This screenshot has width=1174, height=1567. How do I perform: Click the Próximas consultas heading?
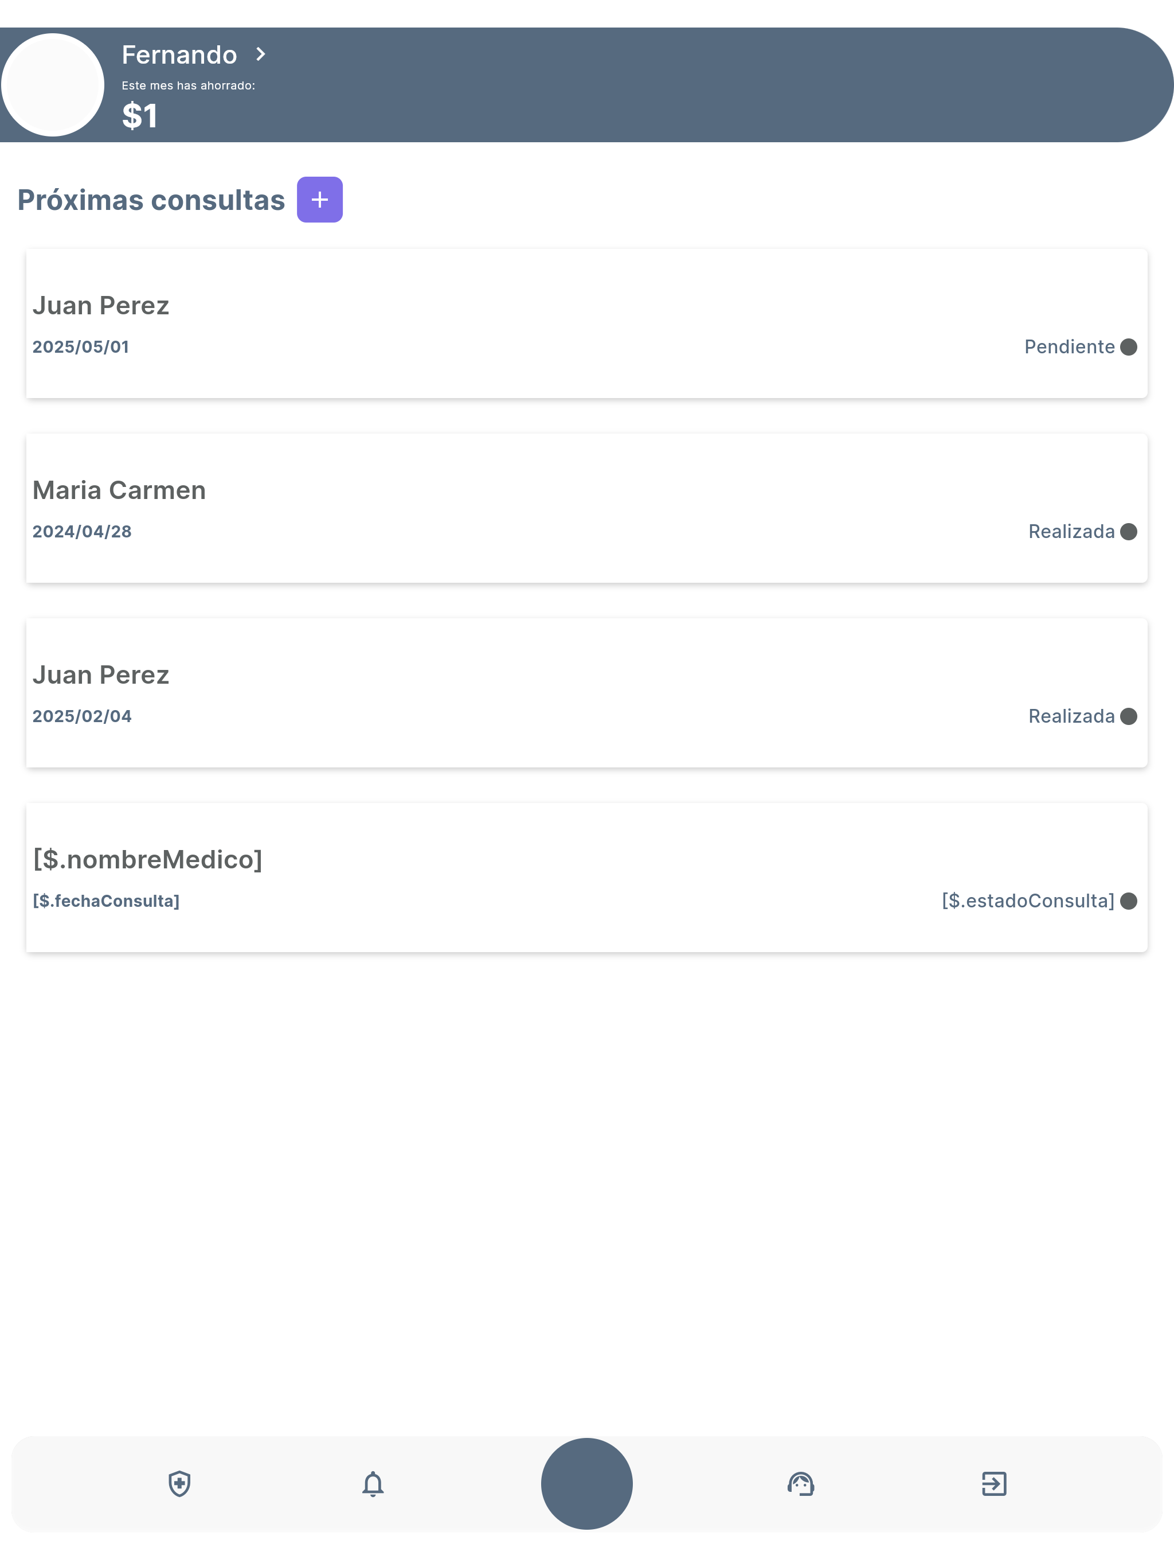pos(151,201)
